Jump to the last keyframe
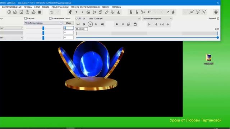230x129 pixels. 102,24
